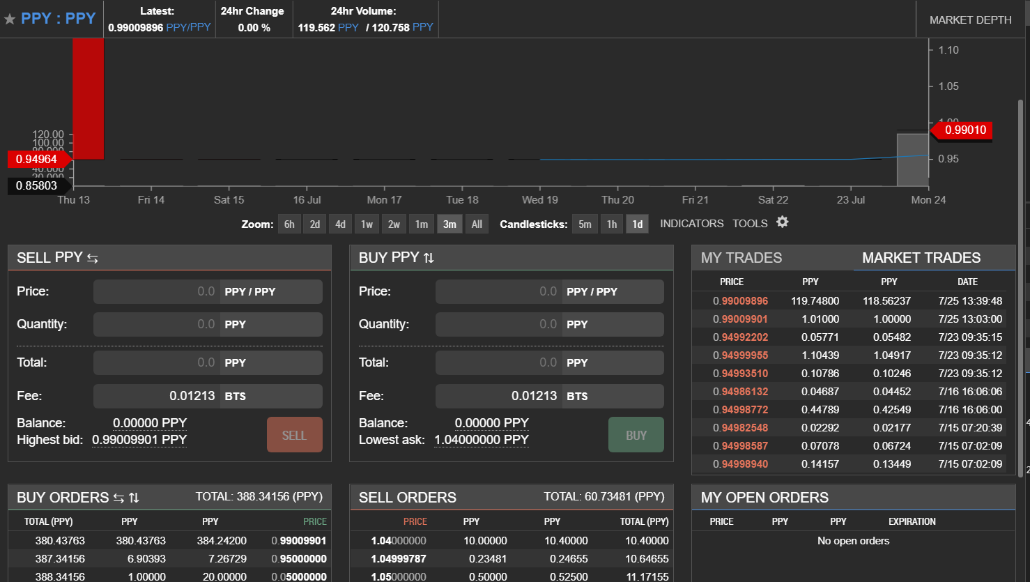Click the red 0.94964 chart label

[39, 160]
